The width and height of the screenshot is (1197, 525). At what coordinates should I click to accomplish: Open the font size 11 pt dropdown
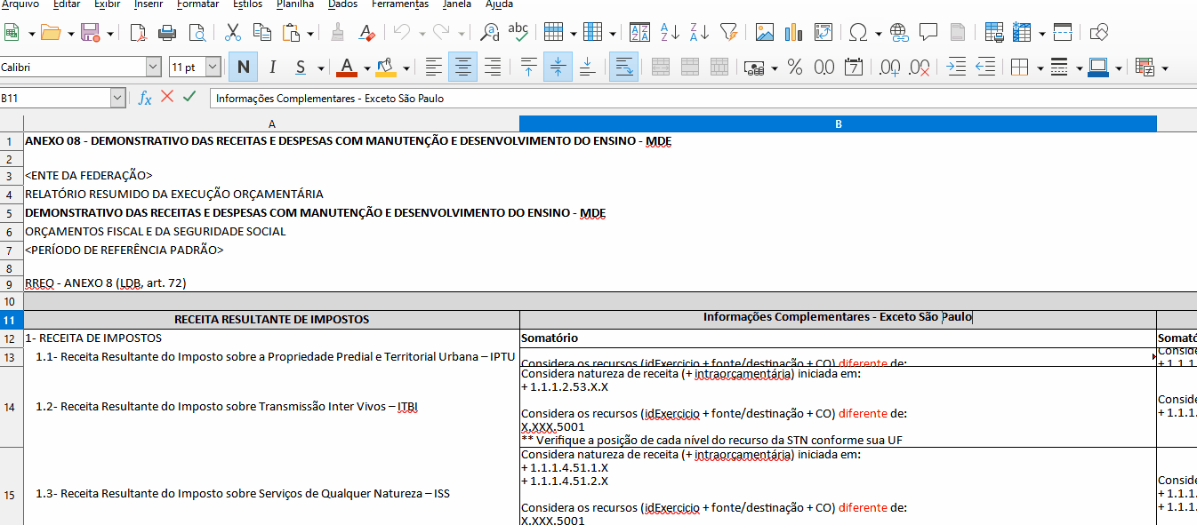[213, 68]
